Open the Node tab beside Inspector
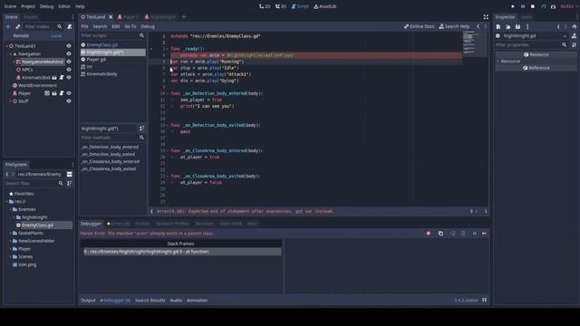Screen dimensions: 580x326 (x=527, y=17)
